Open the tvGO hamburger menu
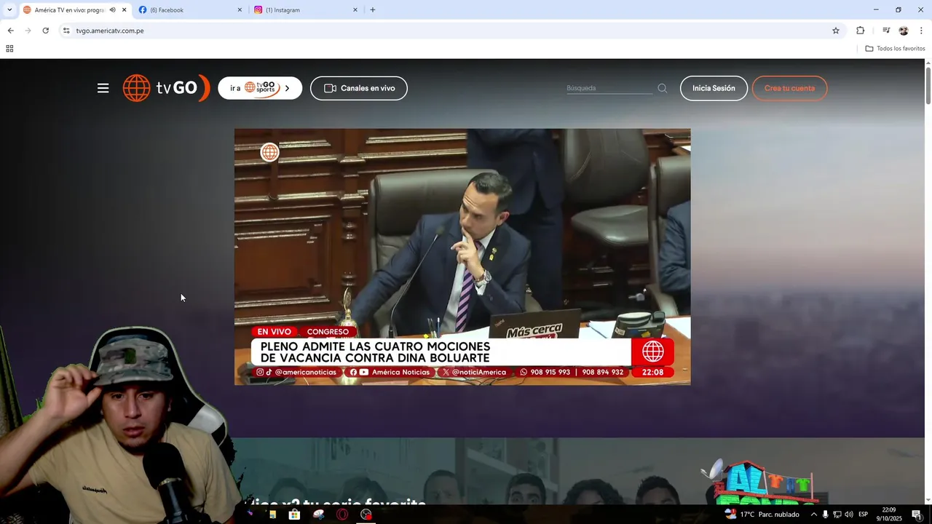This screenshot has height=524, width=932. pos(103,88)
